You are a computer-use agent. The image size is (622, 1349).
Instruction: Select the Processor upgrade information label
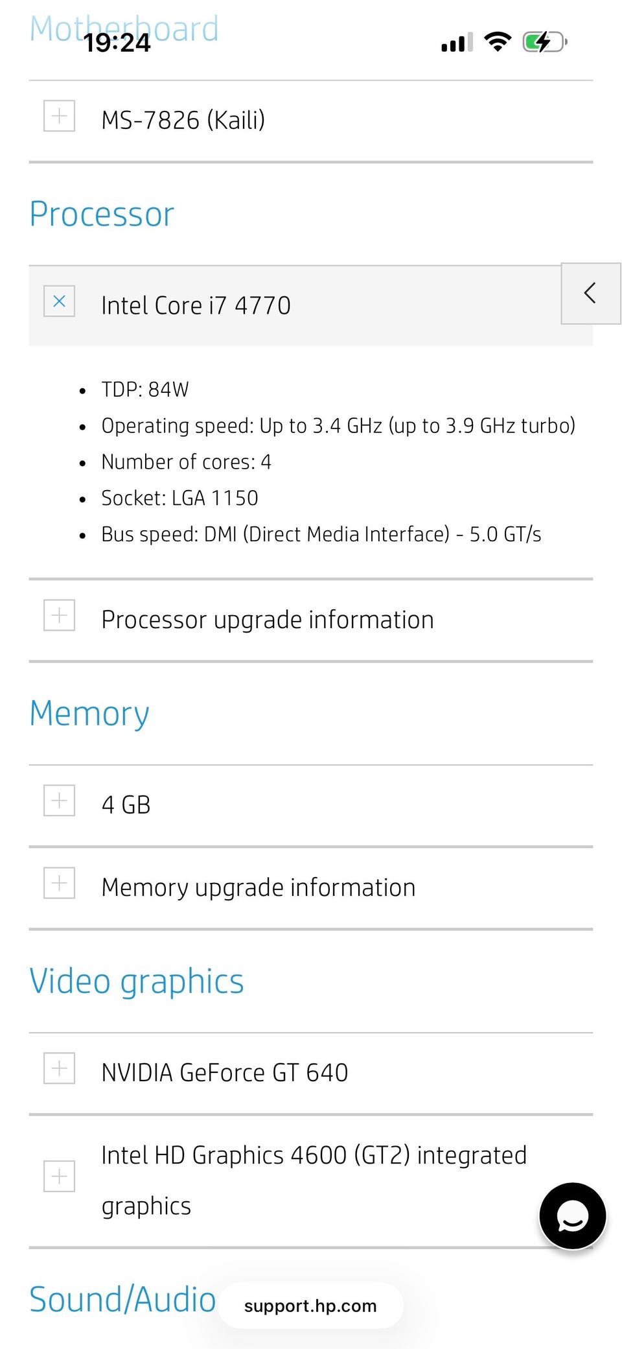(x=267, y=620)
